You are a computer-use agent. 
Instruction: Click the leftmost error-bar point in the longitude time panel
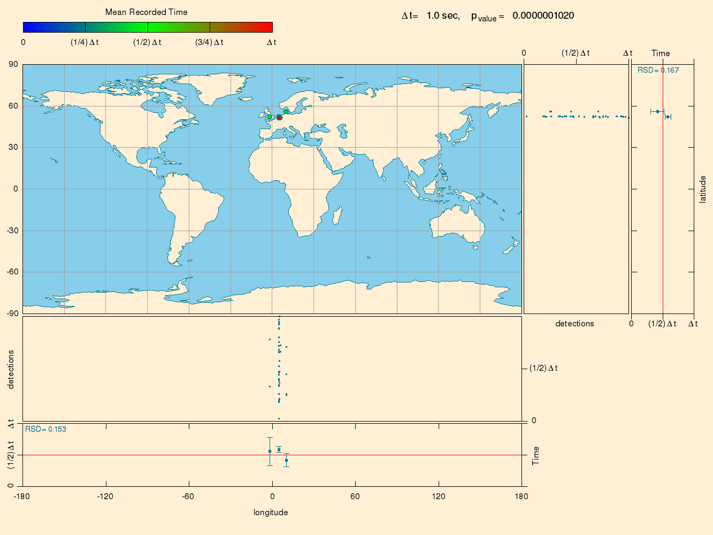pyautogui.click(x=270, y=451)
